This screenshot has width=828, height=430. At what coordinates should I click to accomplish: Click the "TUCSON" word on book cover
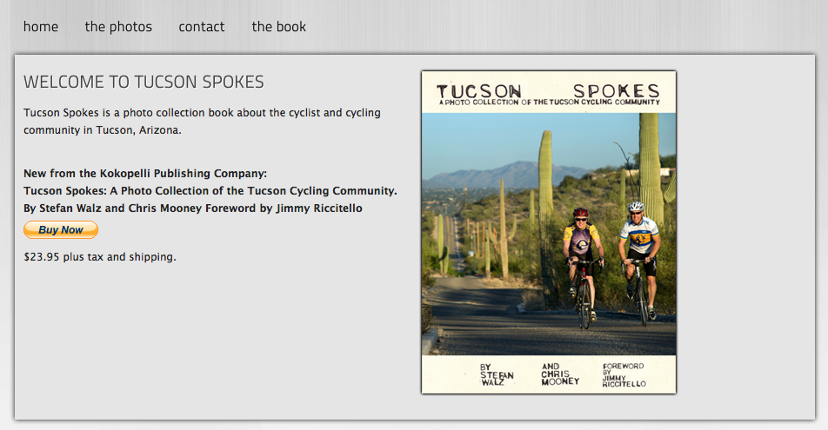pos(479,91)
